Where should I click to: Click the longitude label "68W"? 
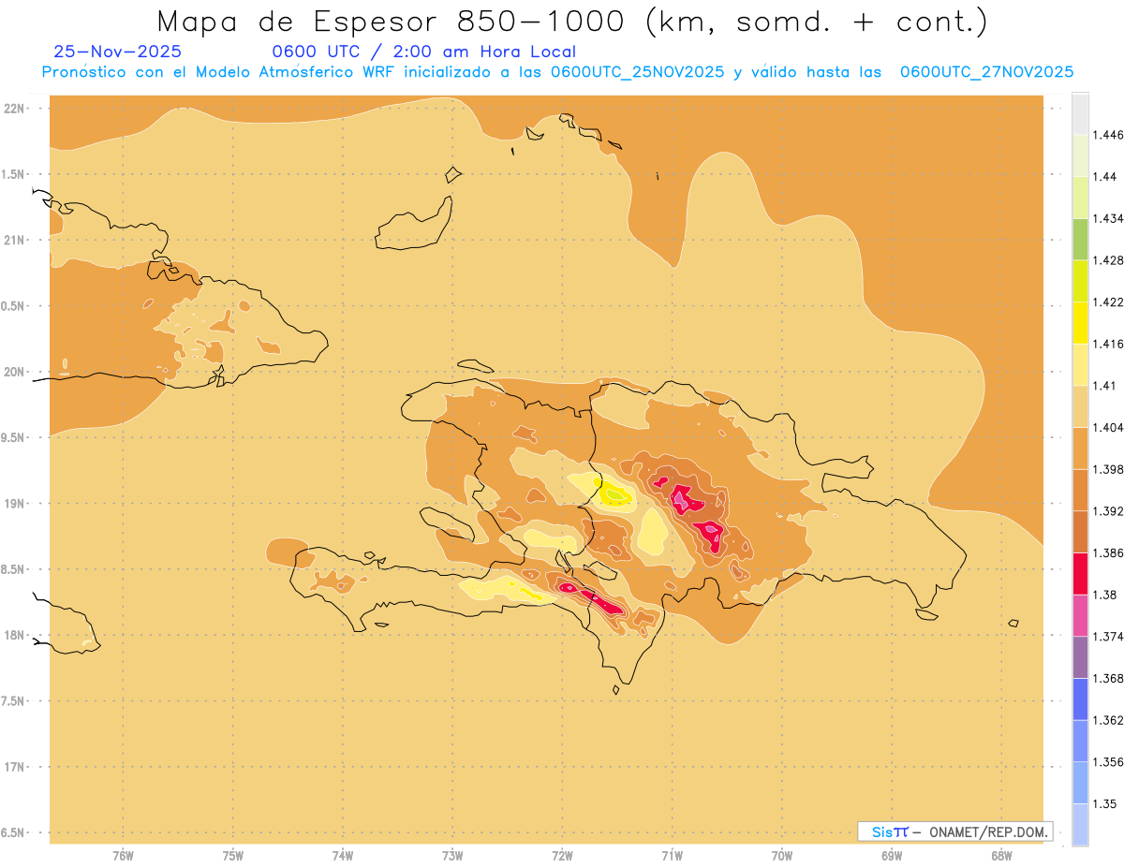(x=1001, y=856)
